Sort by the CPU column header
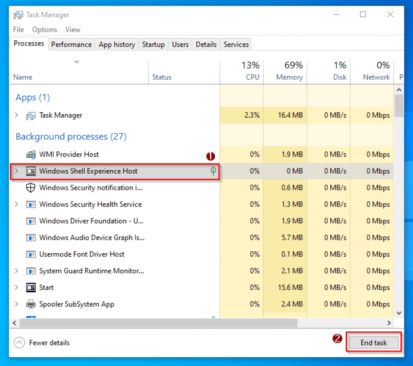The width and height of the screenshot is (413, 366). (242, 71)
